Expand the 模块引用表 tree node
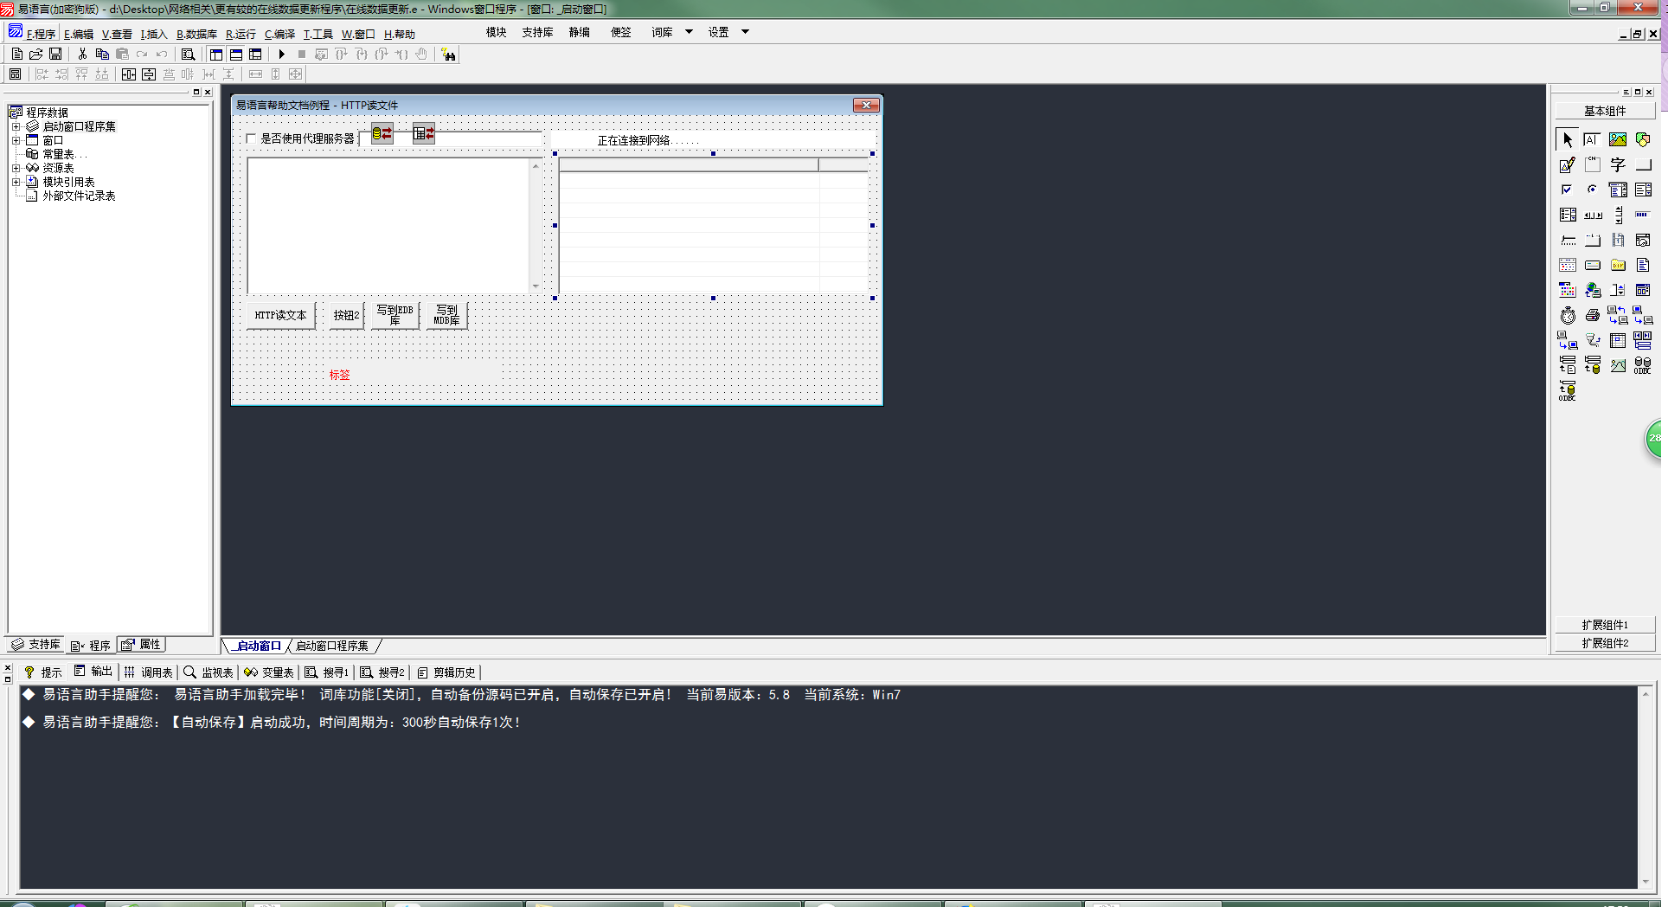1668x907 pixels. pyautogui.click(x=16, y=182)
